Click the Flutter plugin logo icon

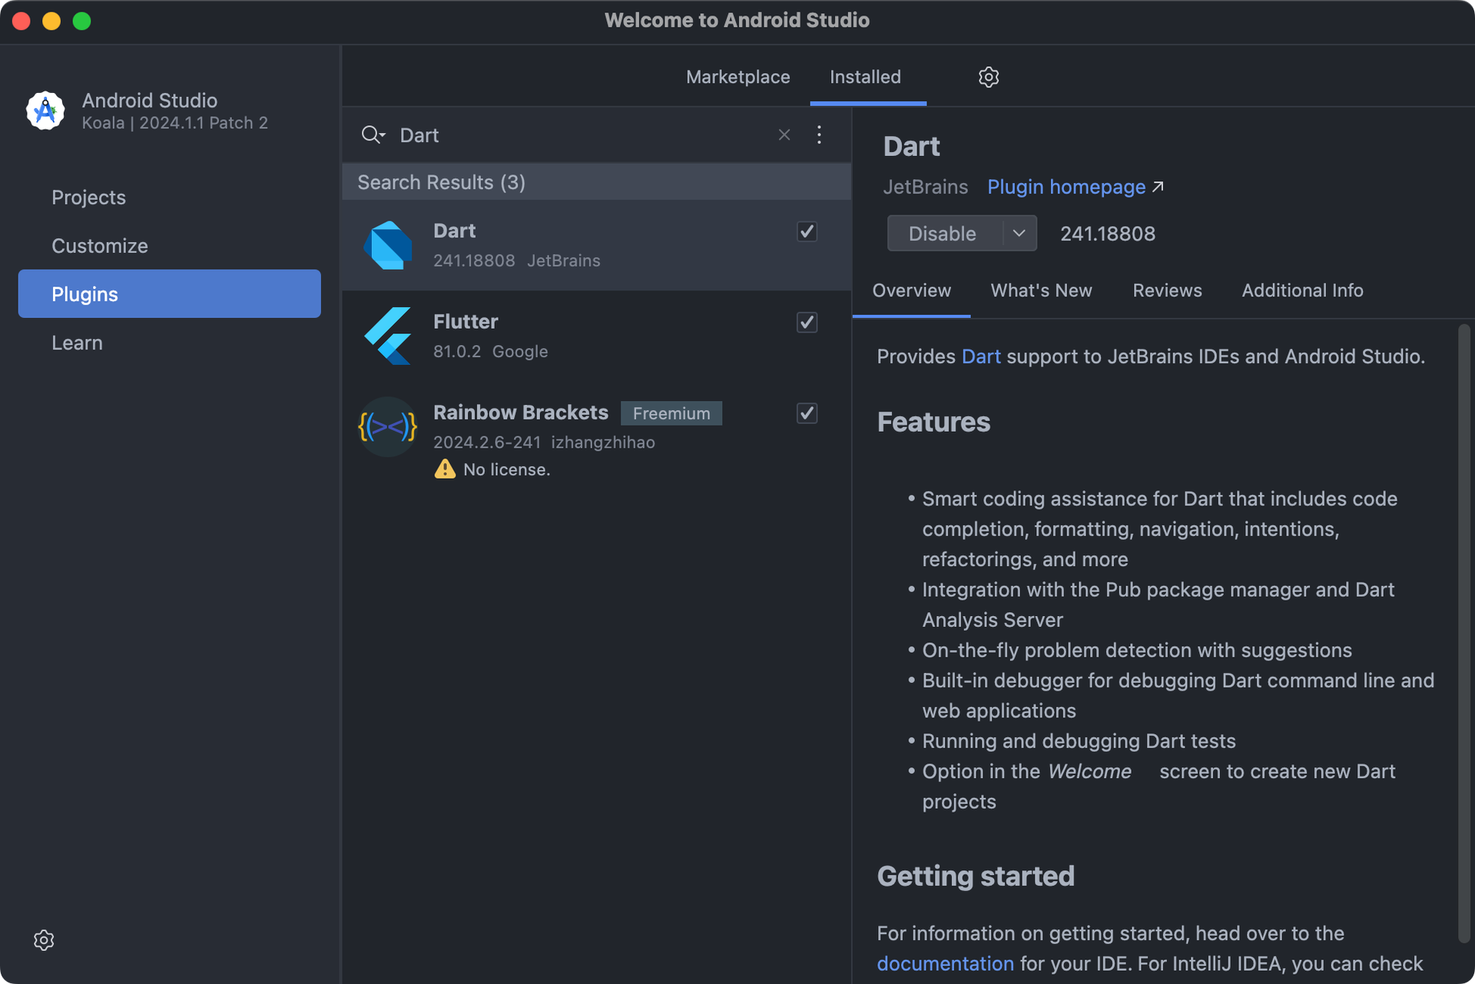coord(388,336)
